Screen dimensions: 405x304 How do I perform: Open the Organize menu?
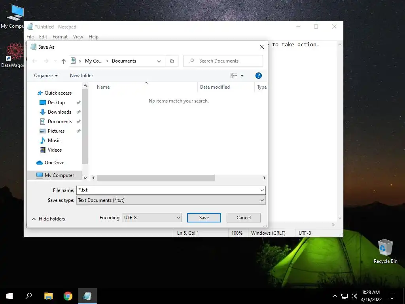(x=46, y=76)
